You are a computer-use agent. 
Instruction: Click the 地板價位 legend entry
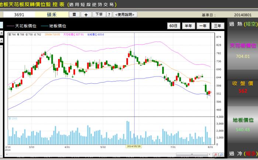pos(53,26)
